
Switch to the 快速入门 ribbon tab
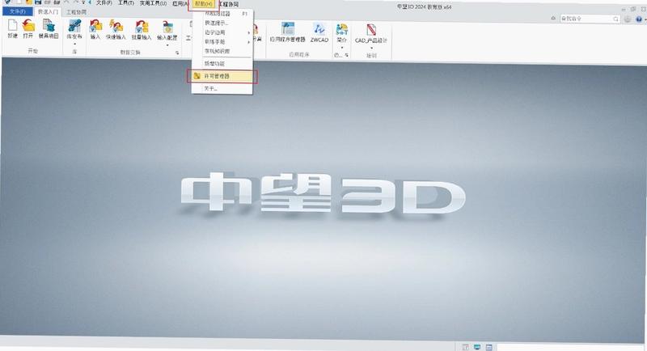pyautogui.click(x=48, y=12)
